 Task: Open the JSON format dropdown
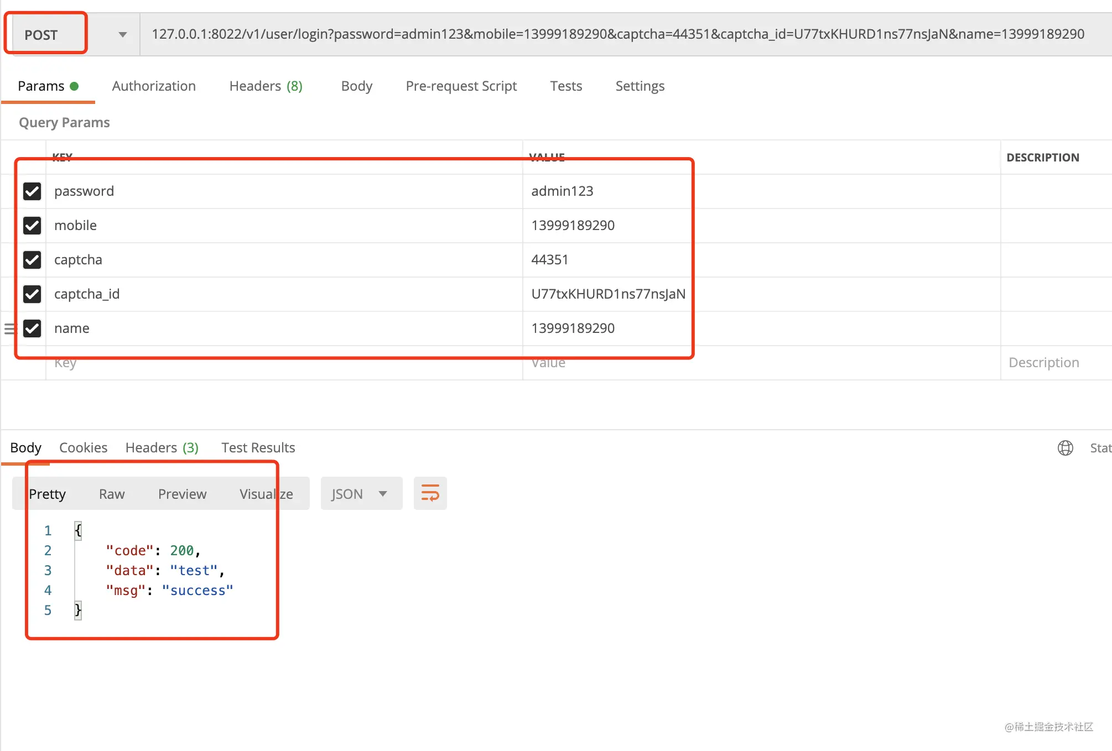[361, 493]
